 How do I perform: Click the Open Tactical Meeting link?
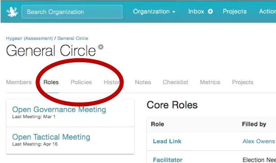point(51,137)
